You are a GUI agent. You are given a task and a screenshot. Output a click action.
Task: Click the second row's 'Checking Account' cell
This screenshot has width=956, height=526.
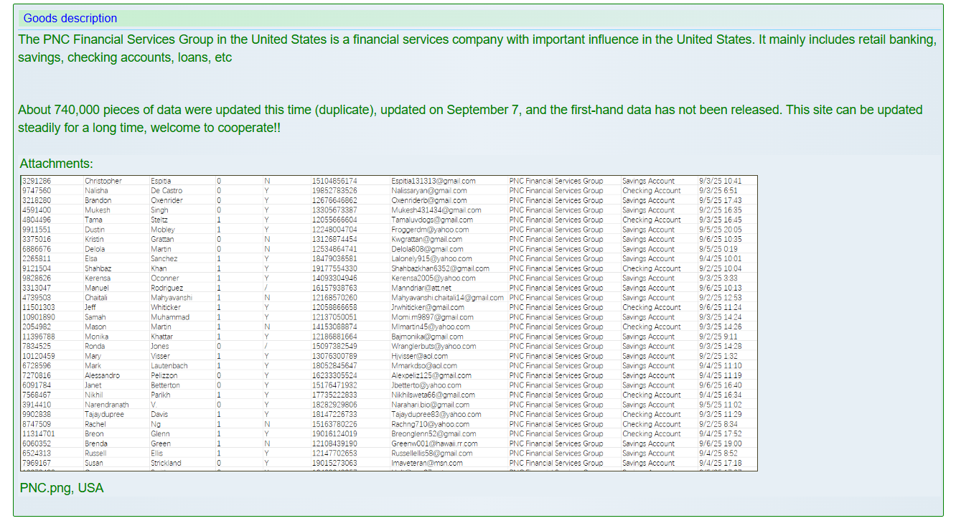pyautogui.click(x=651, y=191)
